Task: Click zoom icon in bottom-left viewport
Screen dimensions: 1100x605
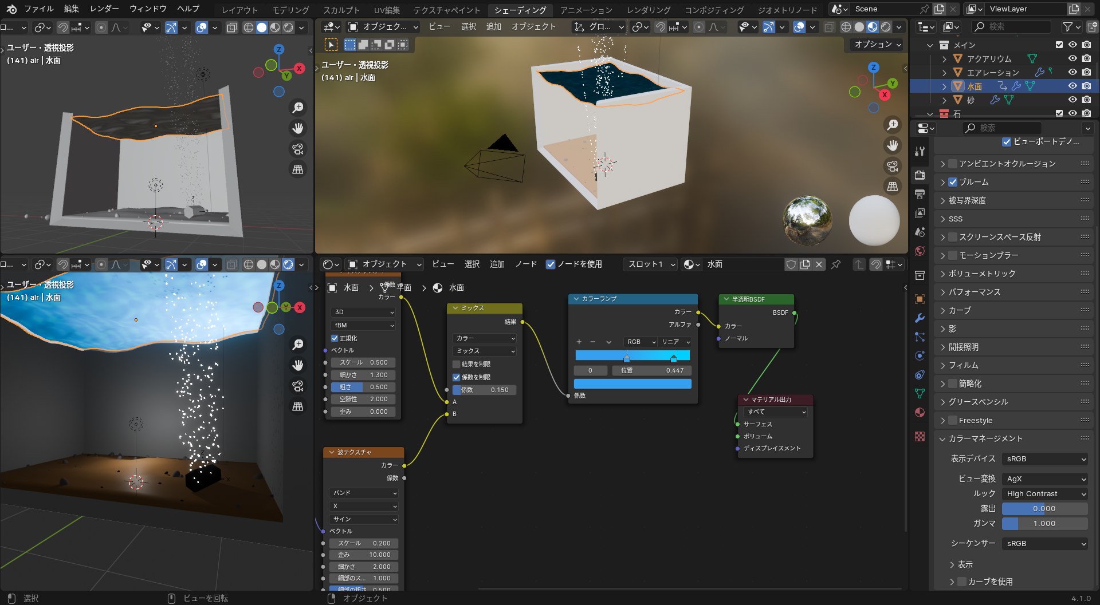Action: 298,345
